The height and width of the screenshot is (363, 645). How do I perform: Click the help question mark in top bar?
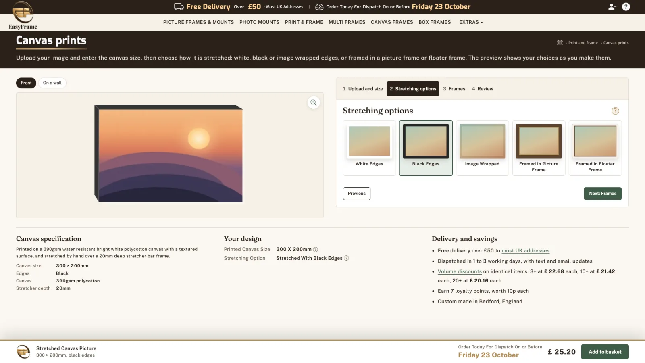tap(626, 7)
